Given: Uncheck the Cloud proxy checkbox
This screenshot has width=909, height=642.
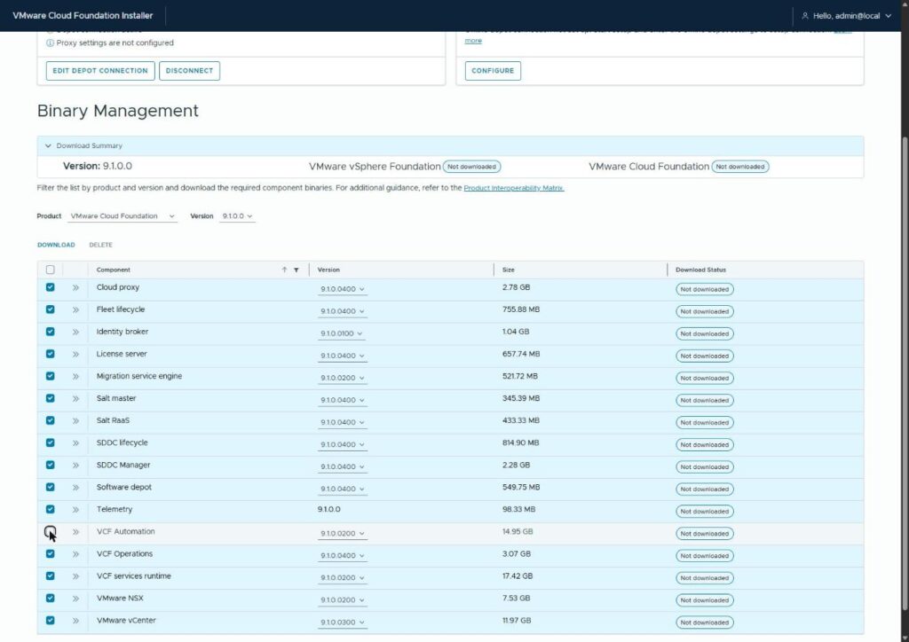Looking at the screenshot, I should (x=51, y=287).
